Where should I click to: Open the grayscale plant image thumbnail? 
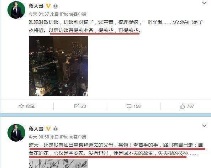(x=58, y=164)
